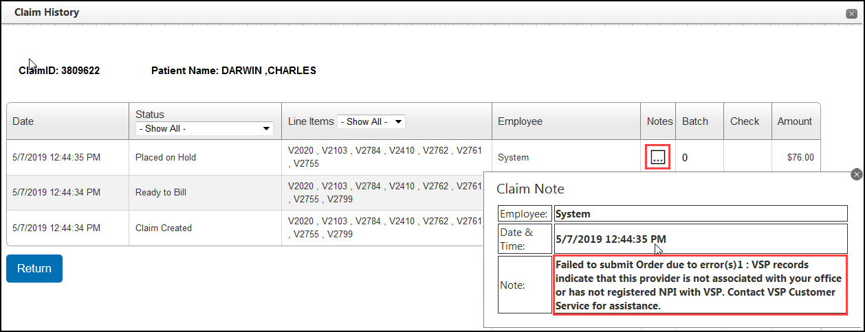Viewport: 865px width, 332px height.
Task: Click the failed to submit order note text
Action: tap(699, 285)
